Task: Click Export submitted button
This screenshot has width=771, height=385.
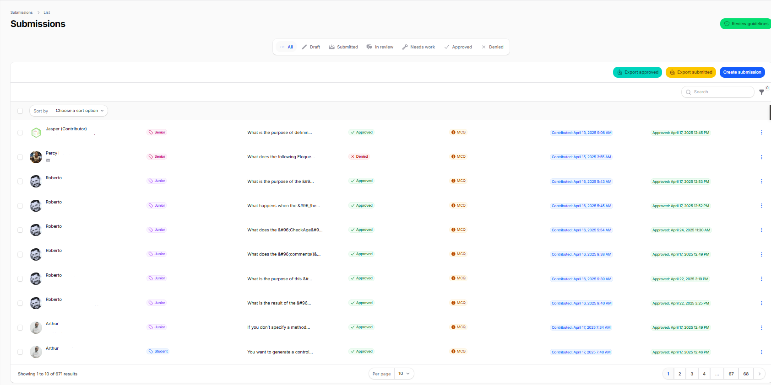Action: [x=690, y=72]
